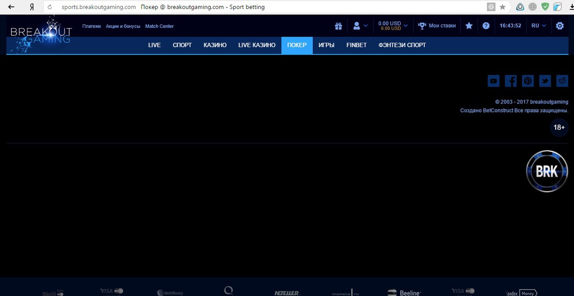Open the bird extension icon
This screenshot has height=296, width=574.
coord(557,7)
